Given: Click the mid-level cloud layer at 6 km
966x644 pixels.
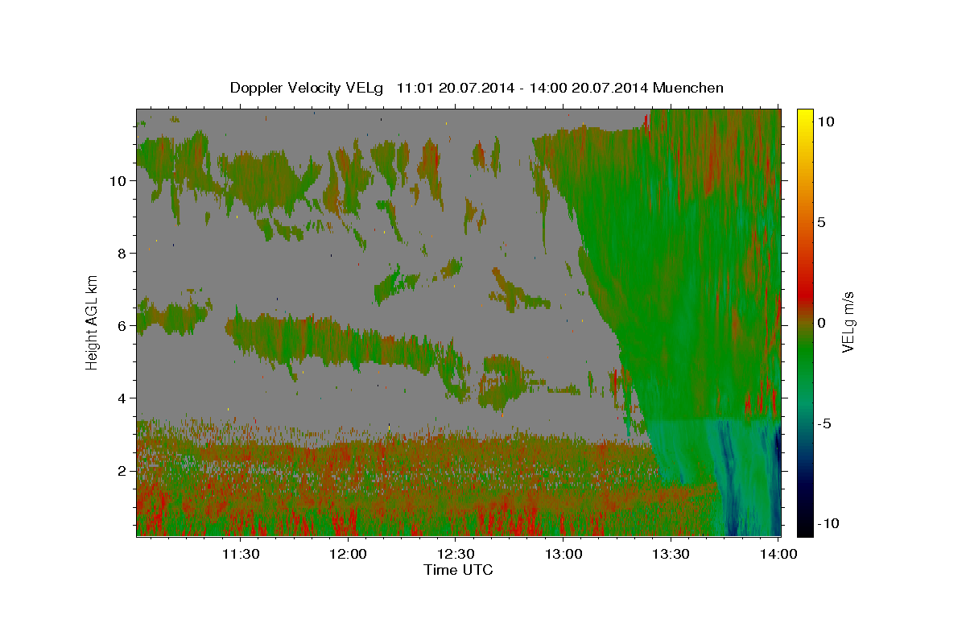Looking at the screenshot, I should pos(330,342).
